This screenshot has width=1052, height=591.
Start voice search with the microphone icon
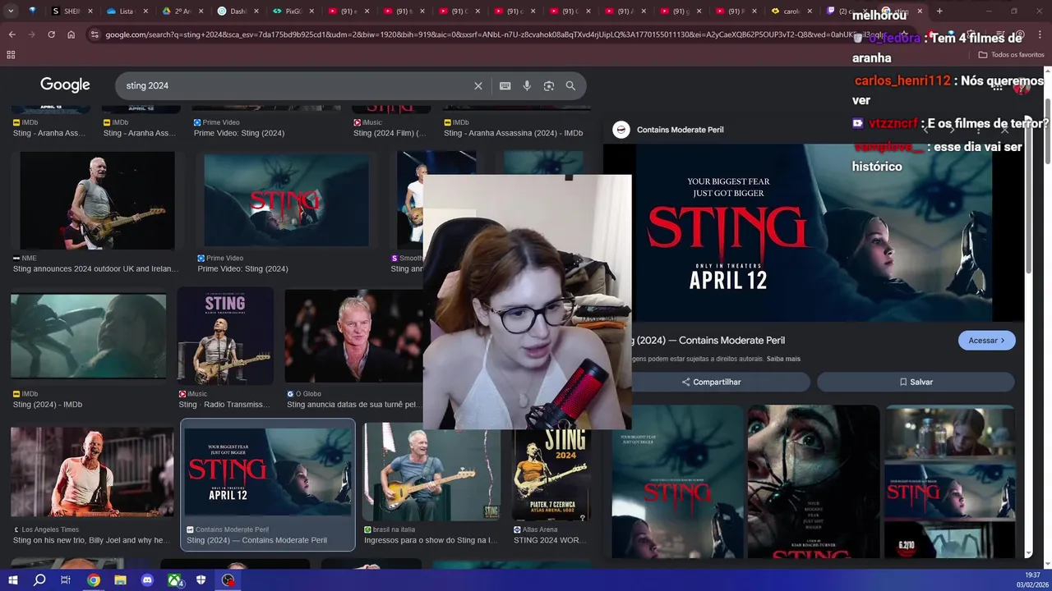[x=527, y=85]
